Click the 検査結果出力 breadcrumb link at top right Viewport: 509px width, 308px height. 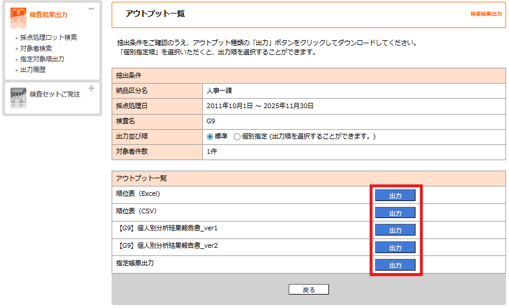[486, 13]
